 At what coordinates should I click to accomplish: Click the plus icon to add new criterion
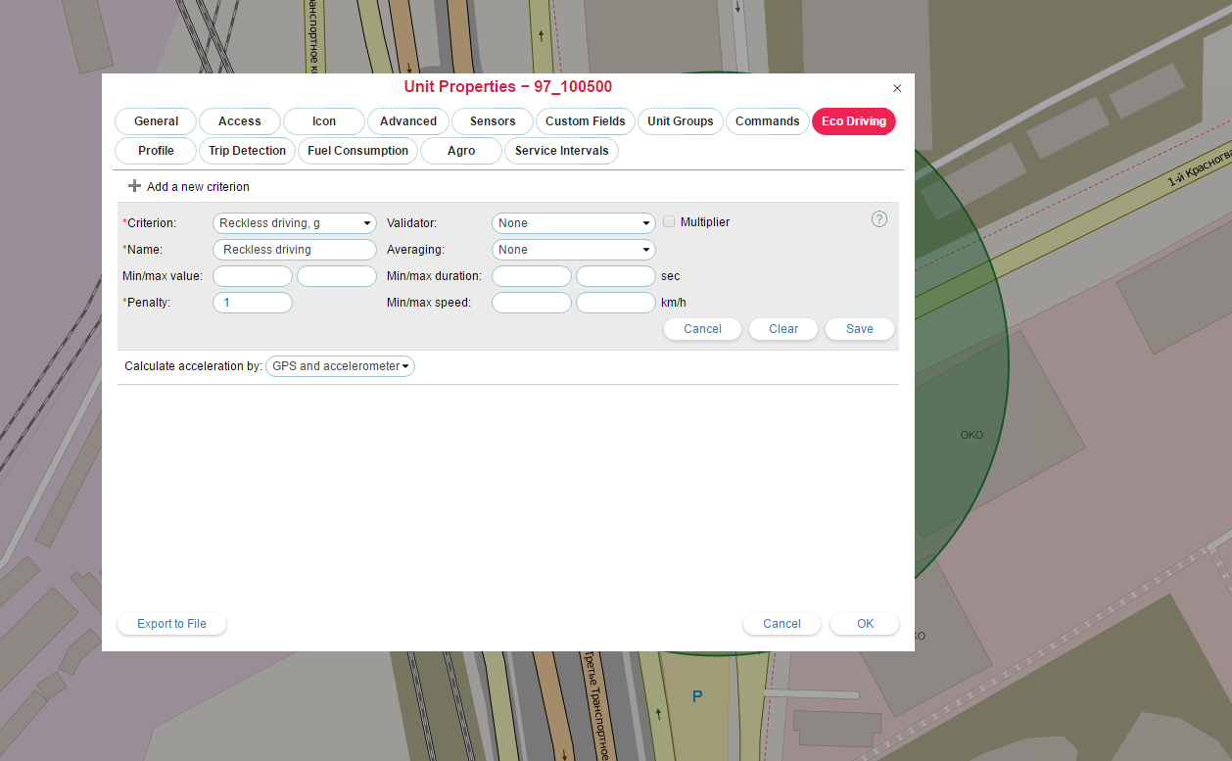click(135, 186)
